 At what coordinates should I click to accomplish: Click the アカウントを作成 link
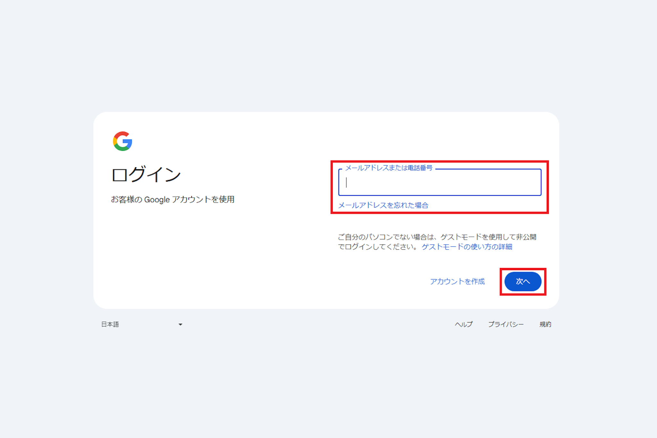pyautogui.click(x=457, y=281)
